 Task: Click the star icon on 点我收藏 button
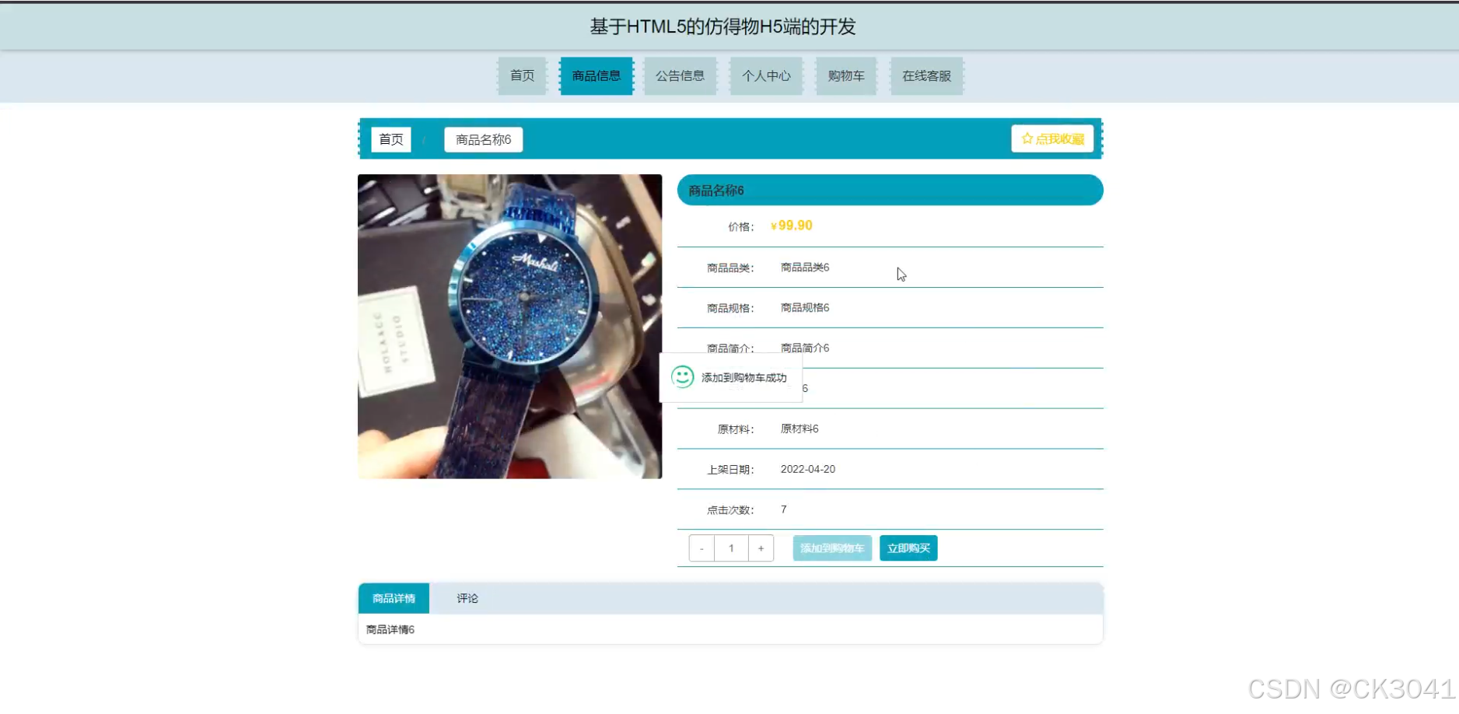tap(1027, 138)
